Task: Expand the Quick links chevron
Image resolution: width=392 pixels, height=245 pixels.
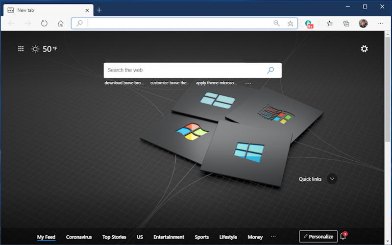Action: point(332,179)
